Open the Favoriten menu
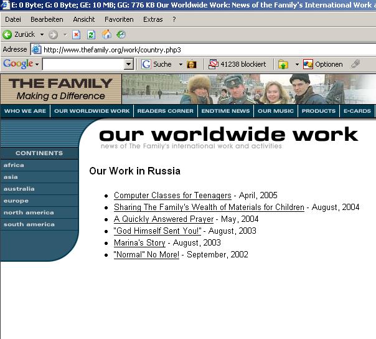 [119, 19]
